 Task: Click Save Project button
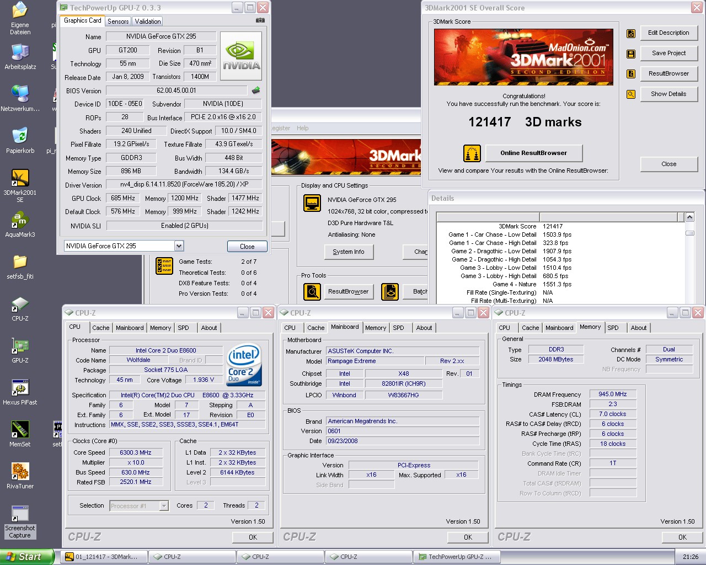[x=668, y=54]
